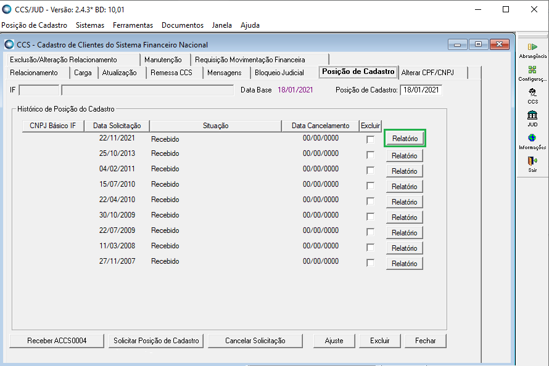Switch to the Manutenção tab

tap(165, 60)
